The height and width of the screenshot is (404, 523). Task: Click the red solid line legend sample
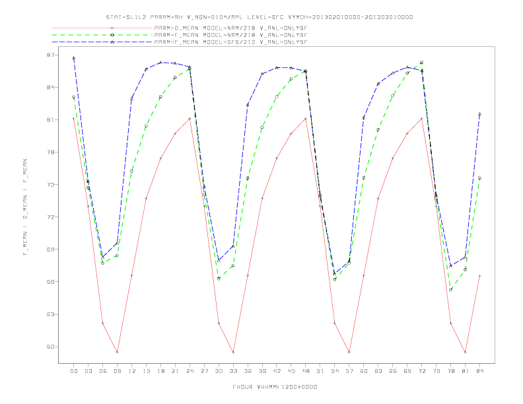click(x=102, y=28)
